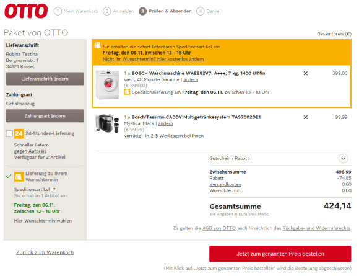Click the 24-Stunden-Lieferung orange 24 icon

(19, 134)
